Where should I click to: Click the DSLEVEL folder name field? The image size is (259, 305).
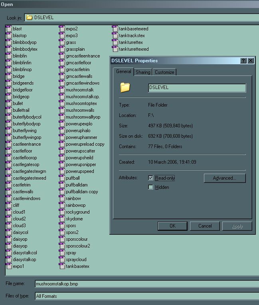tap(197, 87)
